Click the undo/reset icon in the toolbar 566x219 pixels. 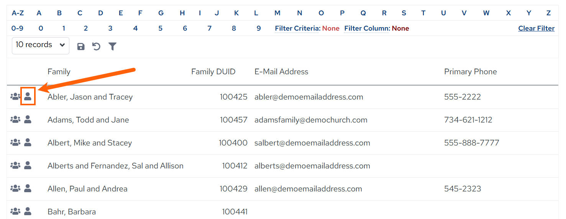(96, 47)
